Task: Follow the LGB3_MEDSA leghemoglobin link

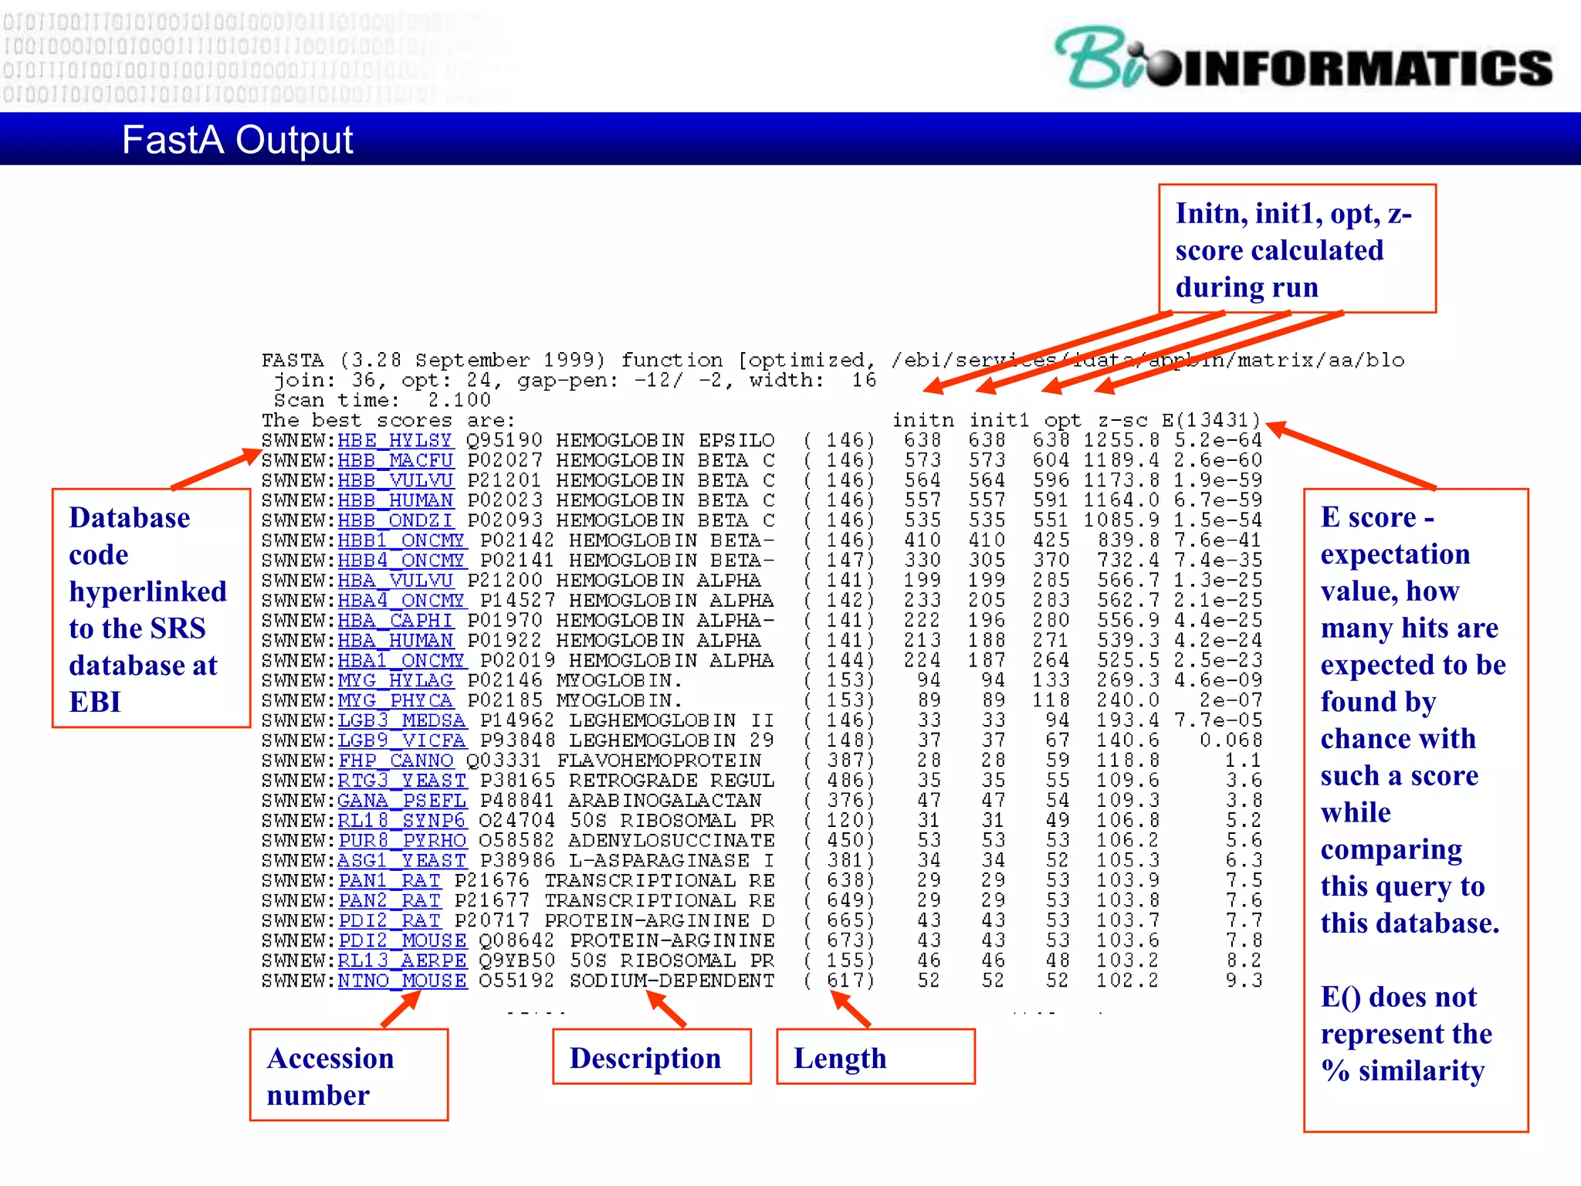Action: 401,721
